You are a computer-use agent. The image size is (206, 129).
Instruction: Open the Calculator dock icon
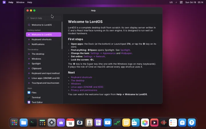click(x=42, y=123)
